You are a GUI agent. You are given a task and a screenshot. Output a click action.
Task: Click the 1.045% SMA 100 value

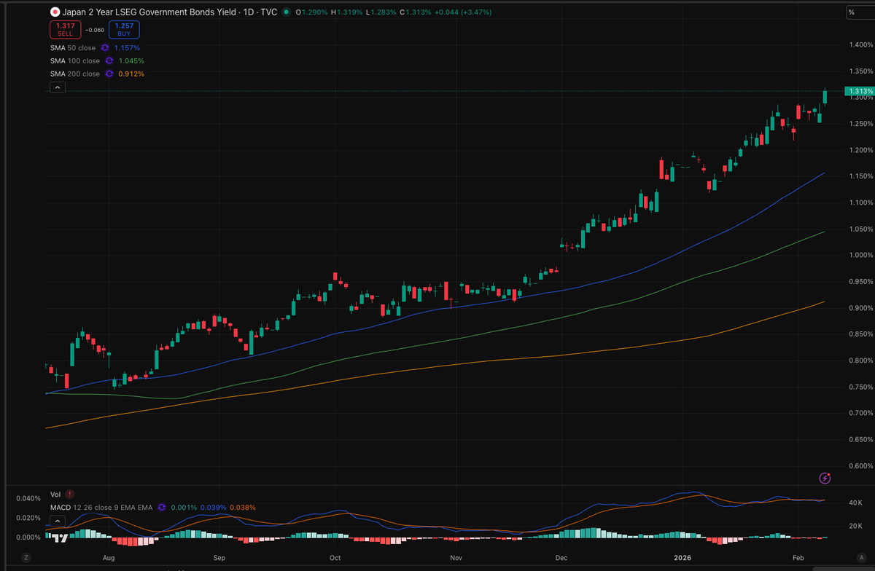[131, 60]
